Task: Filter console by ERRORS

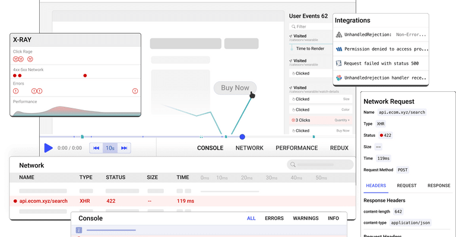Action: 274,218
